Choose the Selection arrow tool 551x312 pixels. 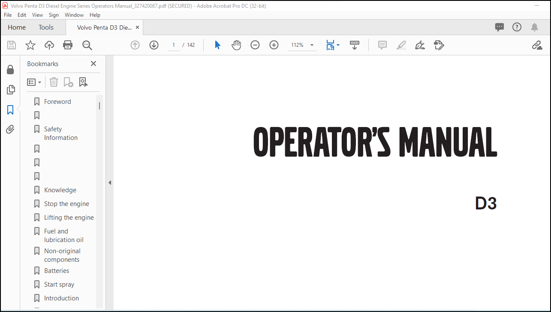pos(217,45)
